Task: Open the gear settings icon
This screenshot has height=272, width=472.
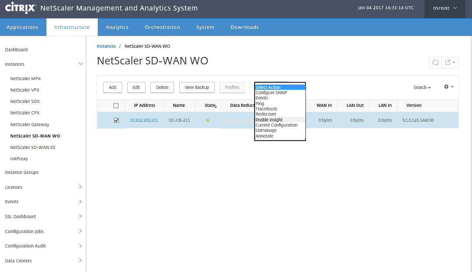Action: pos(448,87)
